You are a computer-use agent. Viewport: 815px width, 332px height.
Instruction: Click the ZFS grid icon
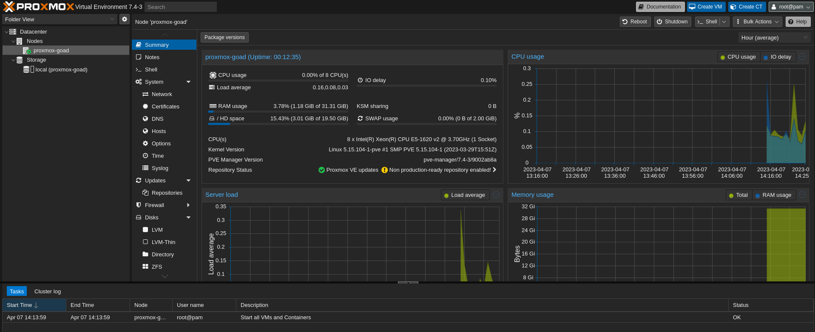145,267
